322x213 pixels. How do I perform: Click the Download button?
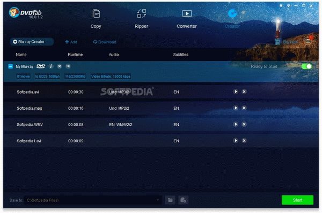coord(105,42)
